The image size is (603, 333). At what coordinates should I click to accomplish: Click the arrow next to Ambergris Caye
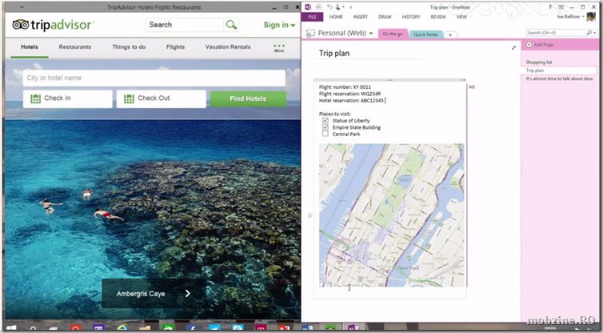click(x=188, y=294)
